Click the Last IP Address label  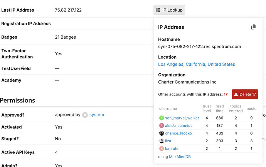pos(18,10)
